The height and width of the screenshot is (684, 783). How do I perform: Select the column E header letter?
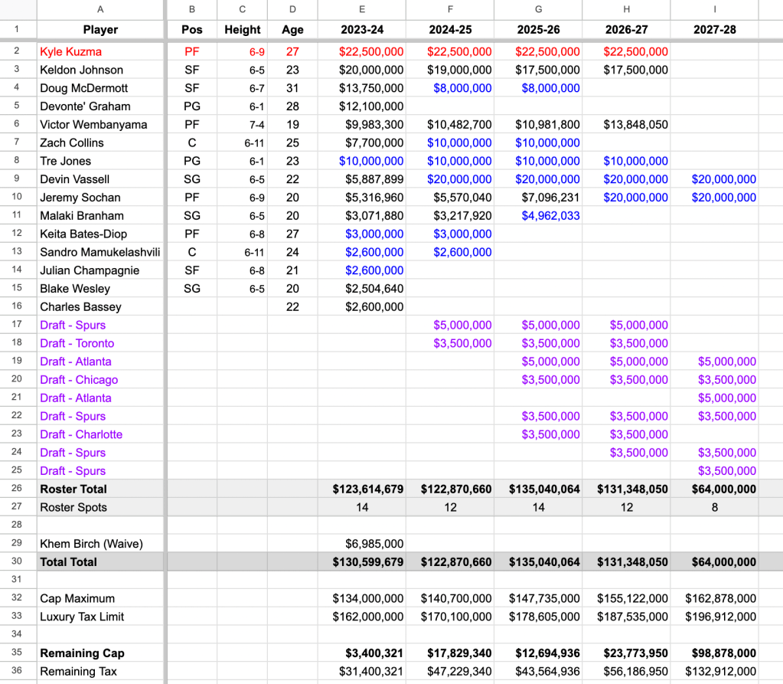tap(362, 9)
